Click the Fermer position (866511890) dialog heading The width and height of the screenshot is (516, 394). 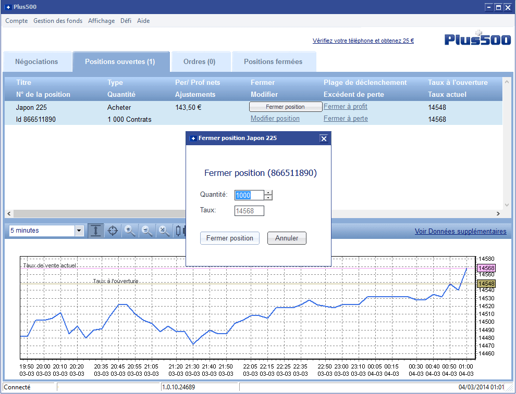tap(260, 173)
